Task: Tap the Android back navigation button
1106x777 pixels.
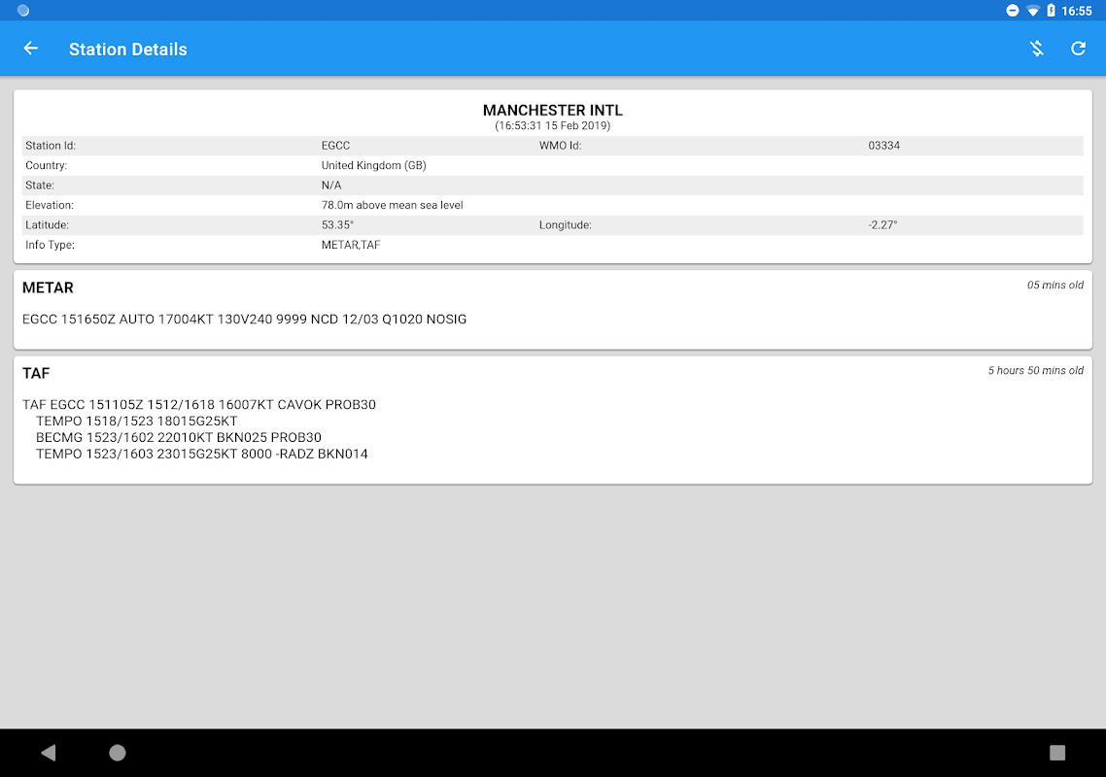Action: coord(48,753)
